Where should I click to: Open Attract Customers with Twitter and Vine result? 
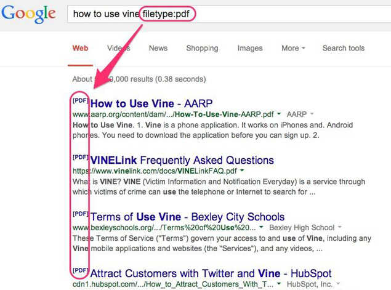211,273
